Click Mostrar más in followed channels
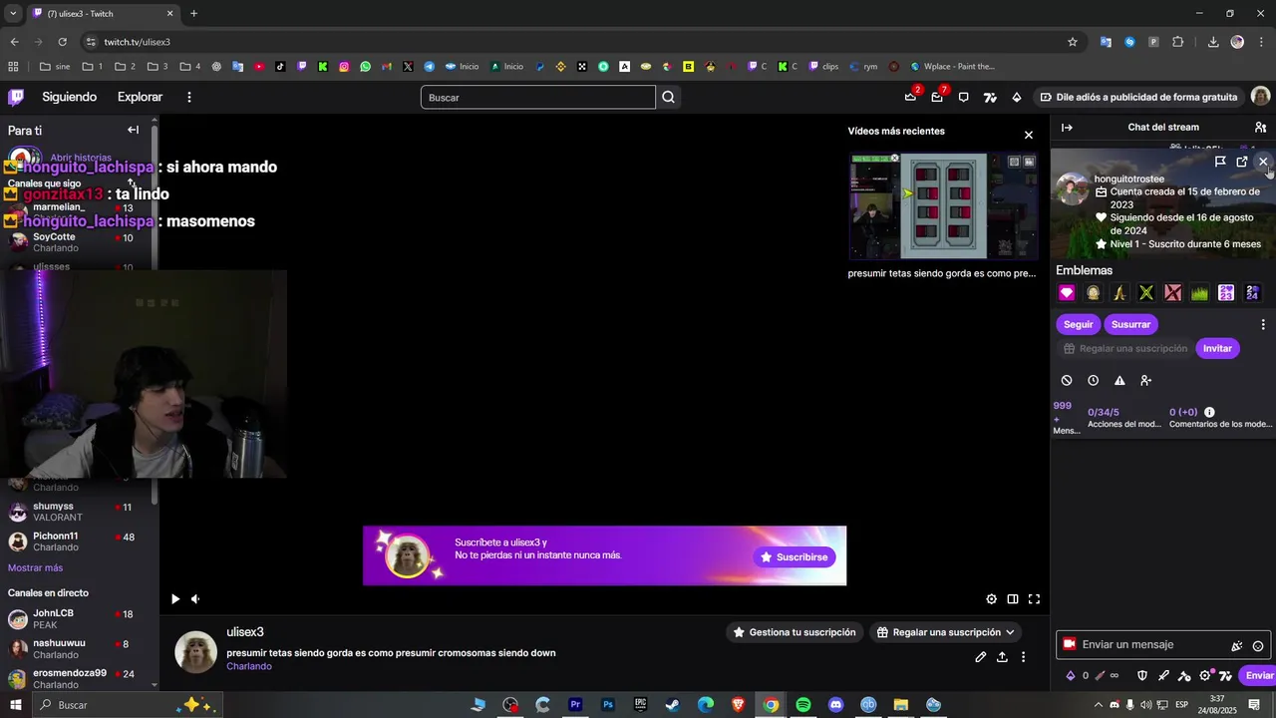 tap(35, 567)
